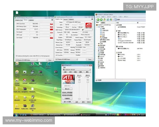
Task: Click 'Fintek F71882F' sensor type value
Action: (141, 27)
